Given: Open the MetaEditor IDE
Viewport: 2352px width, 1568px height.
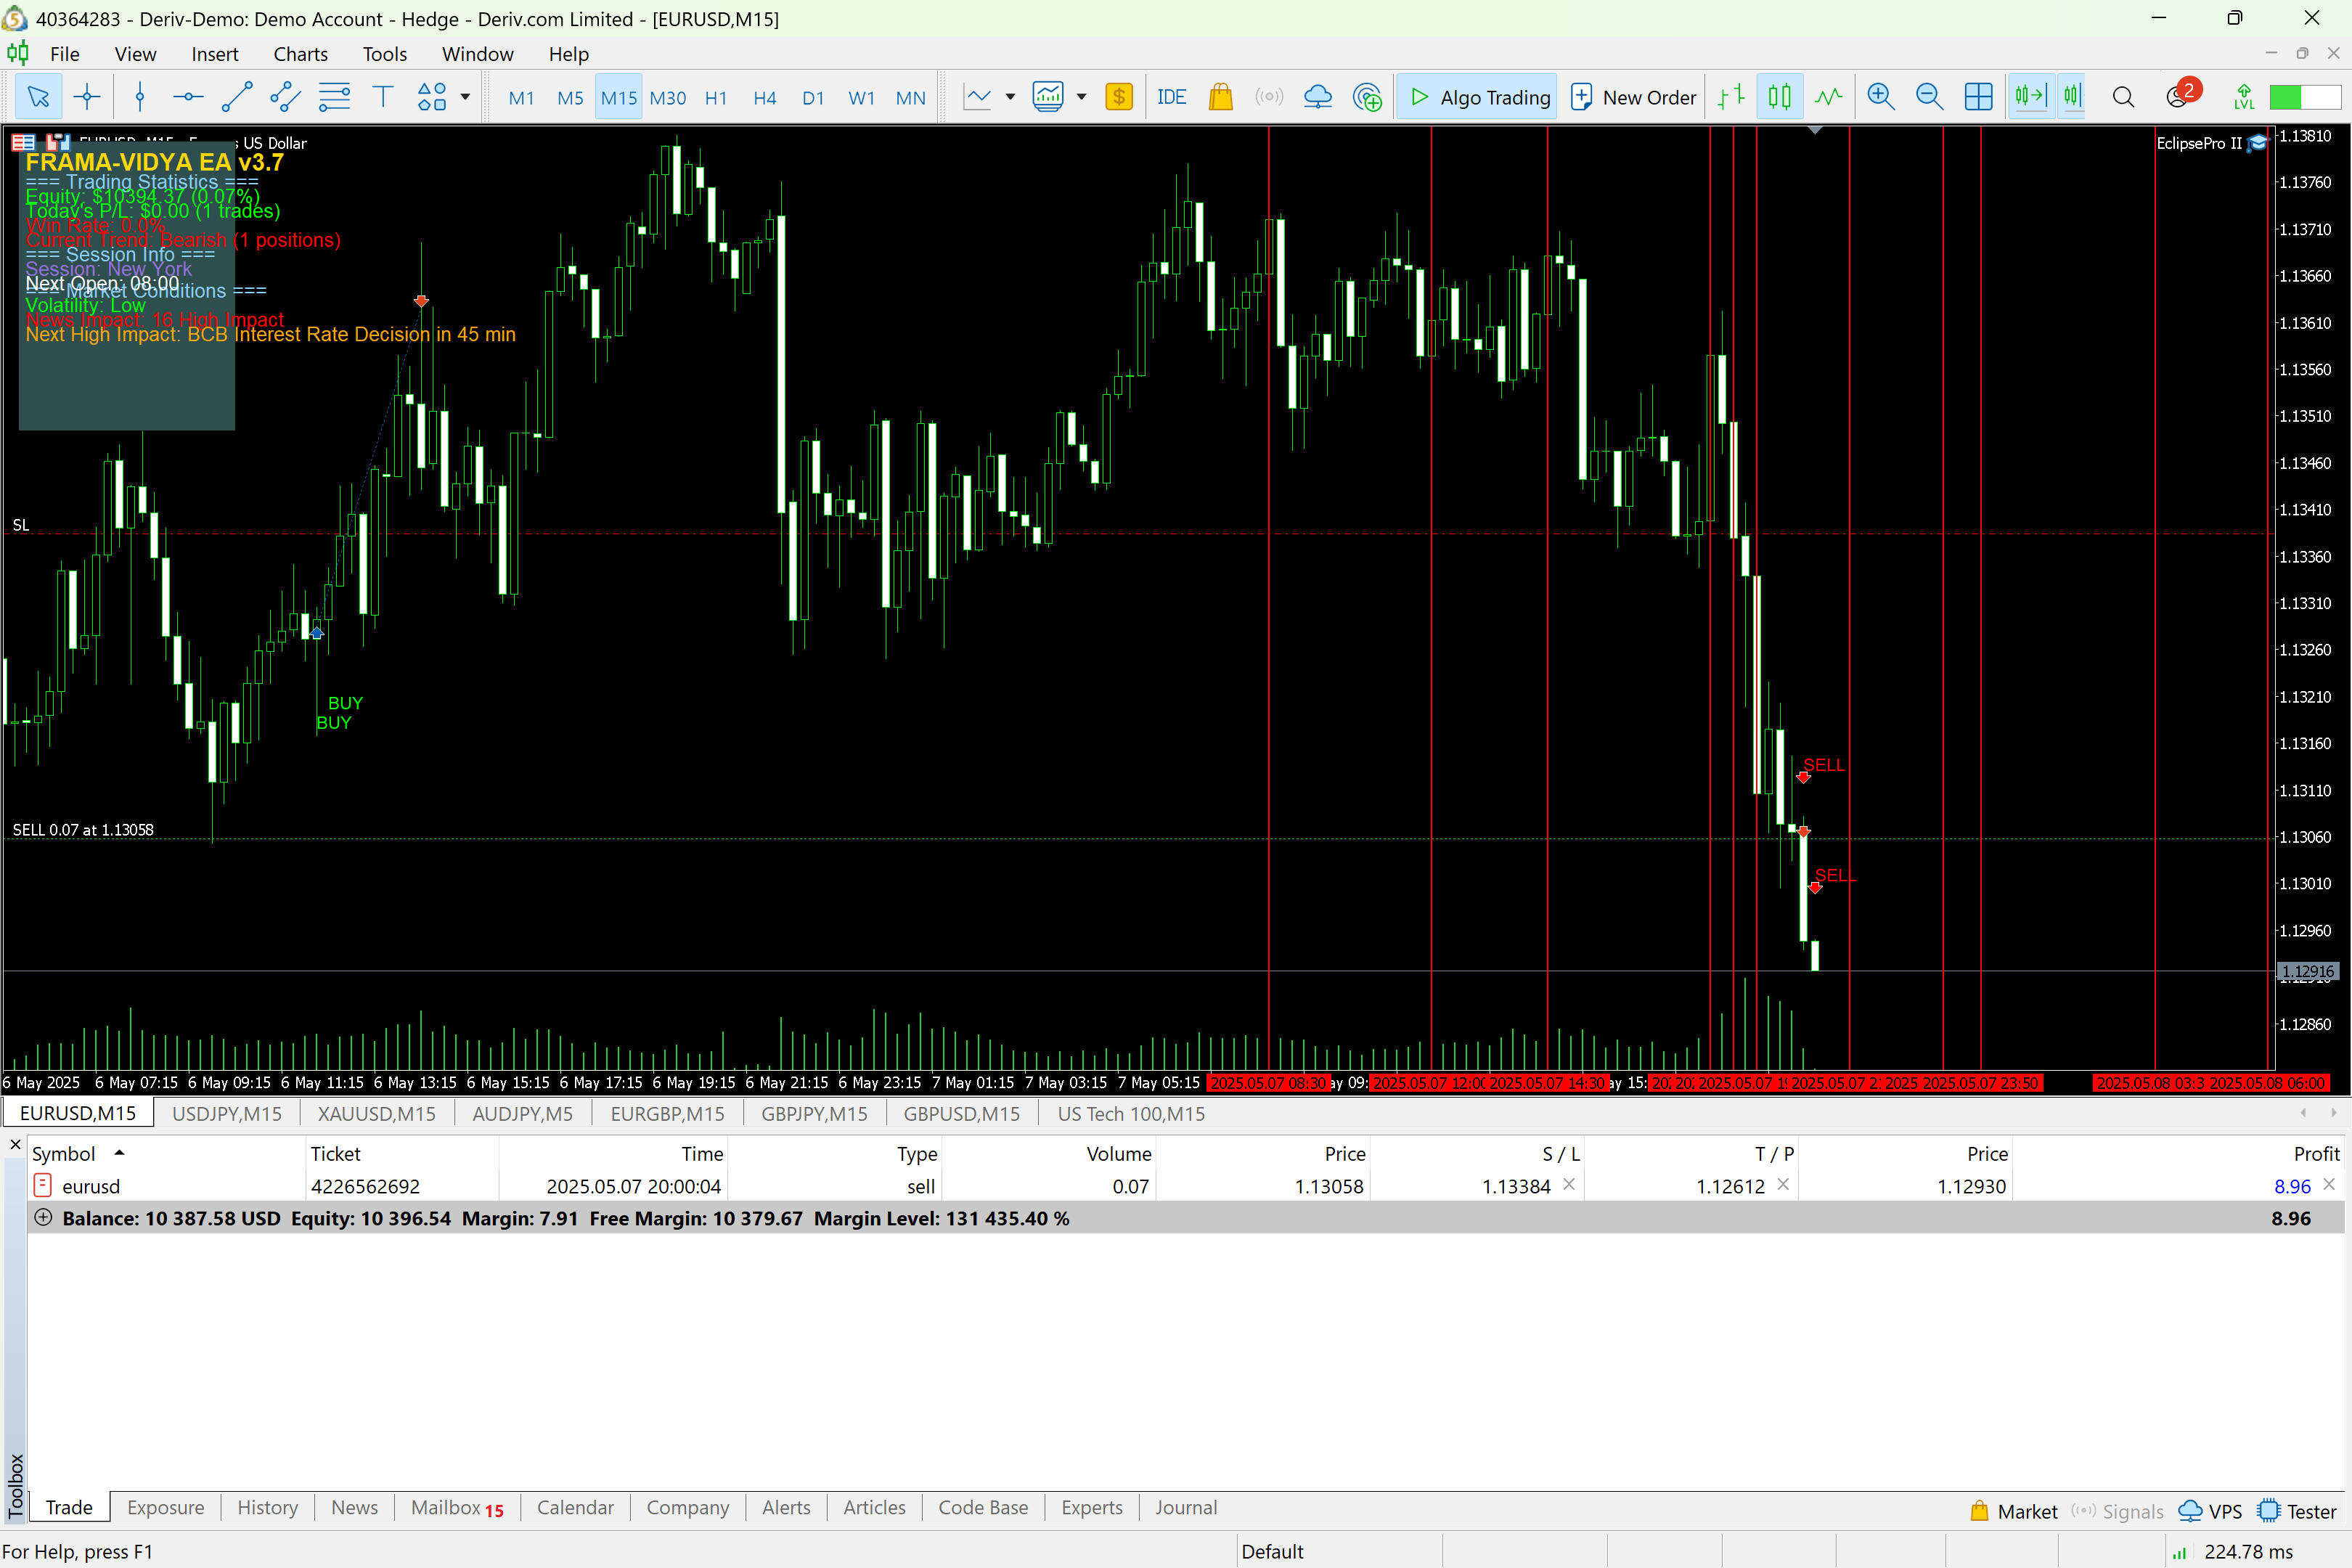Looking at the screenshot, I should pos(1171,97).
